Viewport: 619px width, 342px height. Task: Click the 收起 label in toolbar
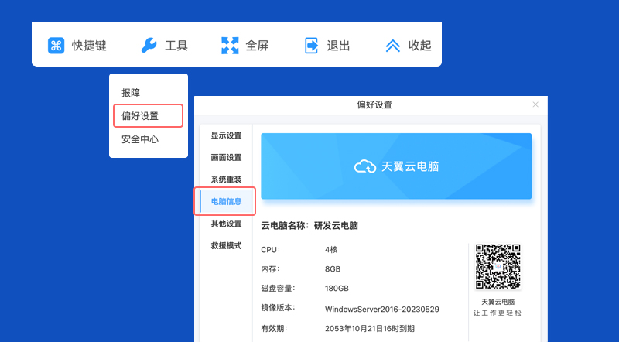(x=419, y=46)
